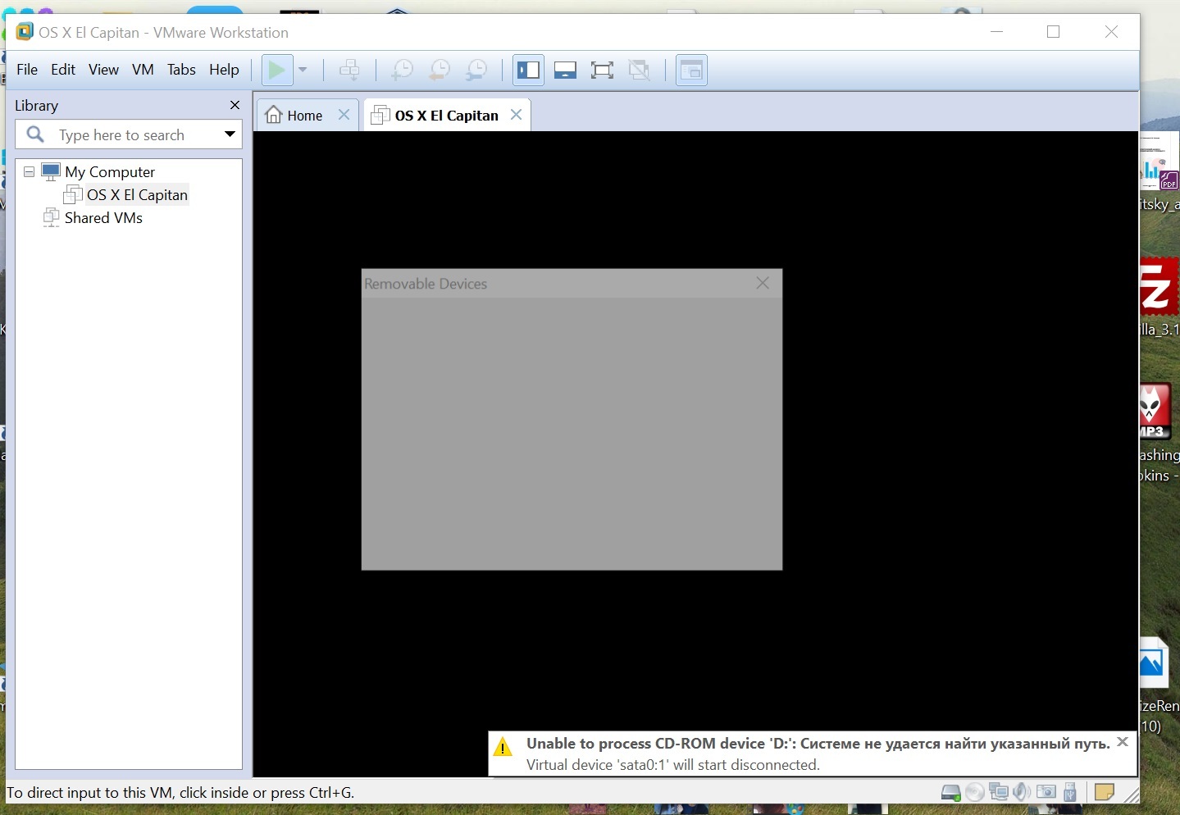Viewport: 1180px width, 815px height.
Task: Open the Snapshot Manager wrench-clock icon
Action: tap(476, 70)
